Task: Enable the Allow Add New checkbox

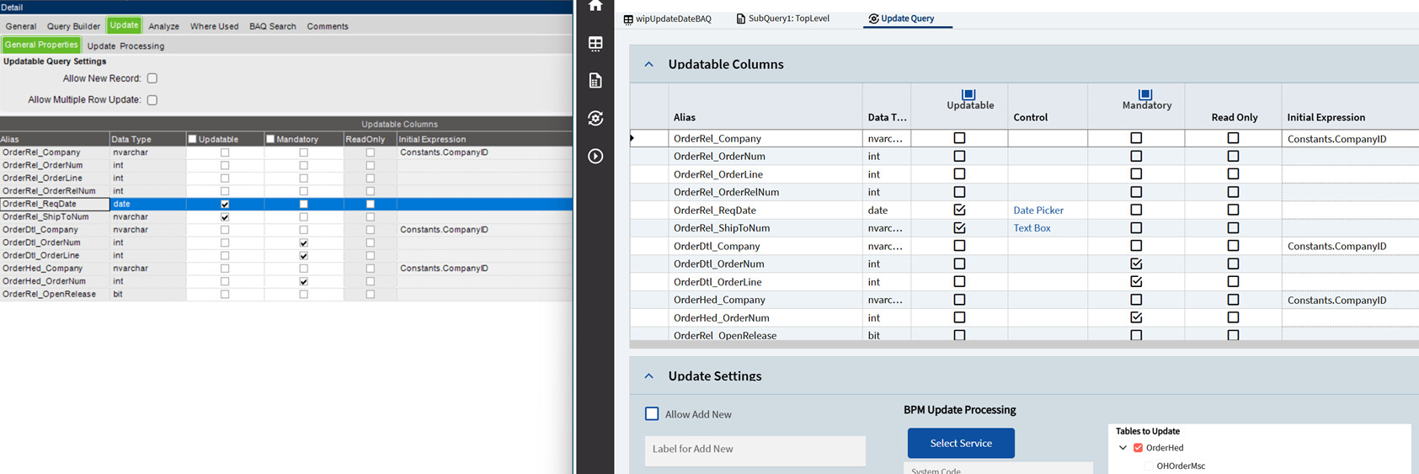Action: pyautogui.click(x=652, y=413)
